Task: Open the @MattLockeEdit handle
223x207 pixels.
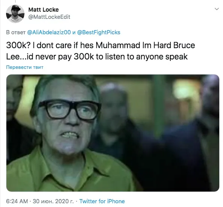Action: click(x=49, y=17)
